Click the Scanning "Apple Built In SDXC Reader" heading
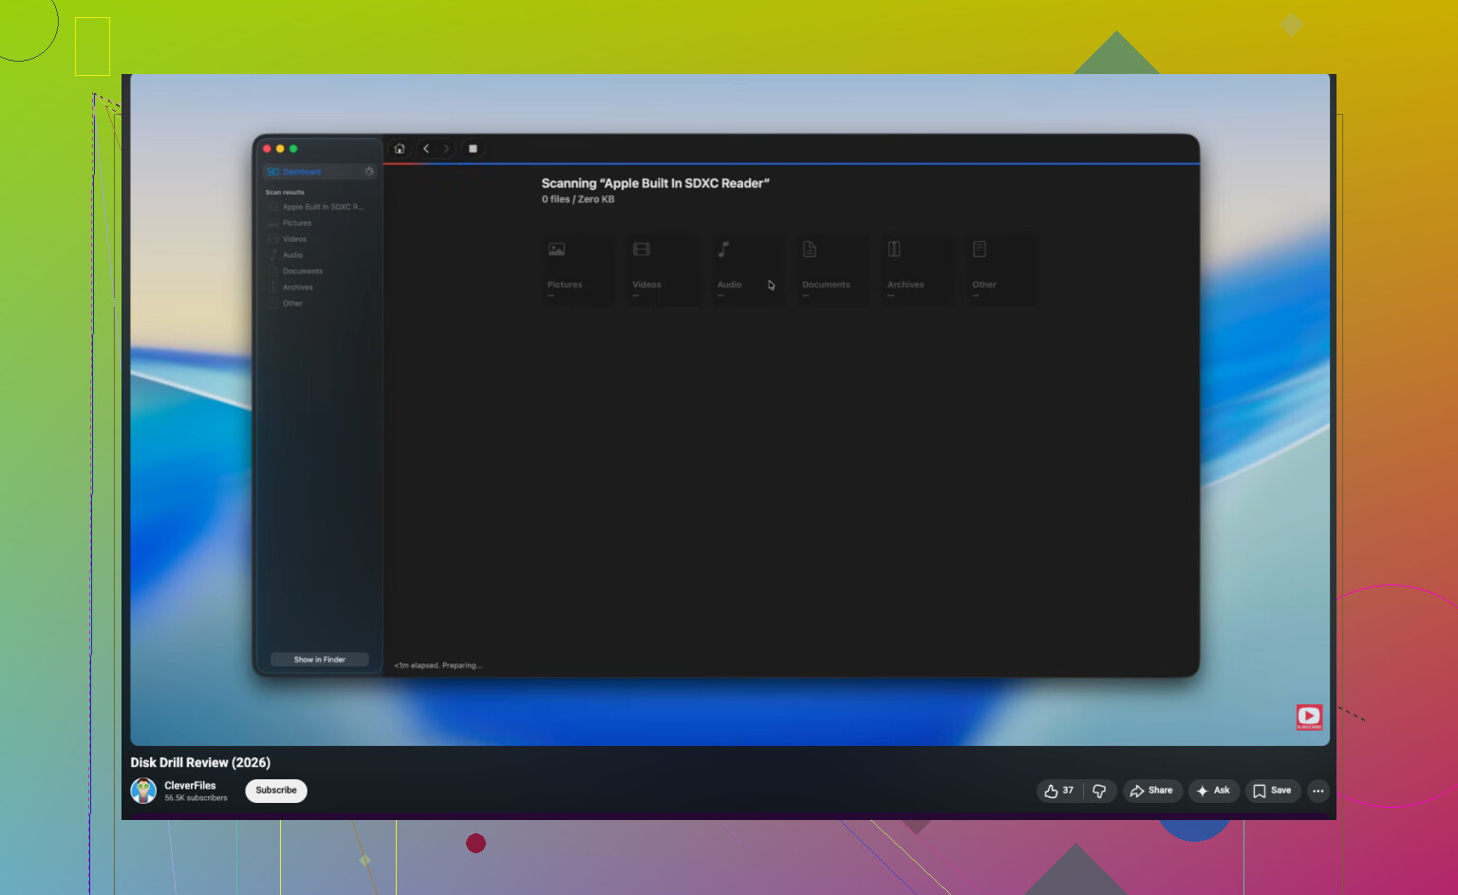This screenshot has height=895, width=1458. coord(655,183)
